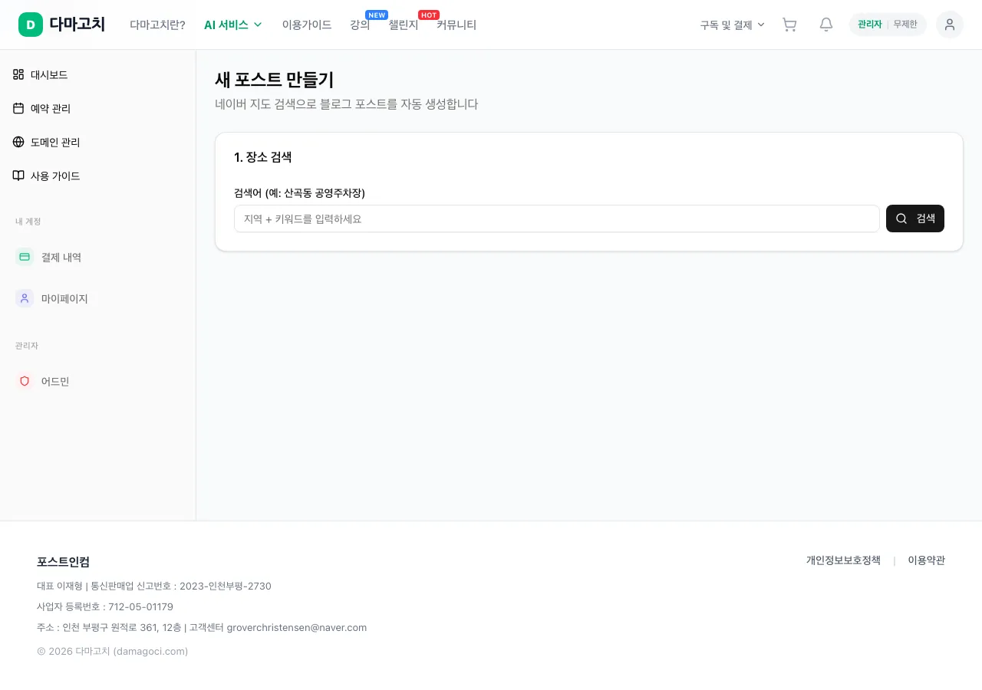This screenshot has height=690, width=982.
Task: Click the 대시보드 grid icon in sidebar
Action: tap(18, 74)
